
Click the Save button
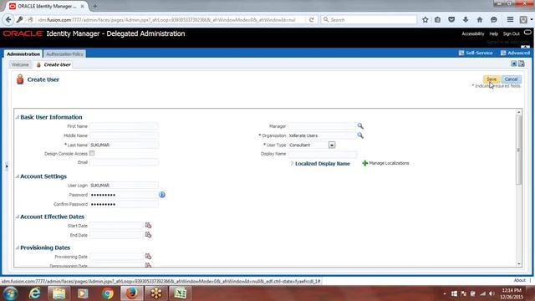[x=492, y=79]
